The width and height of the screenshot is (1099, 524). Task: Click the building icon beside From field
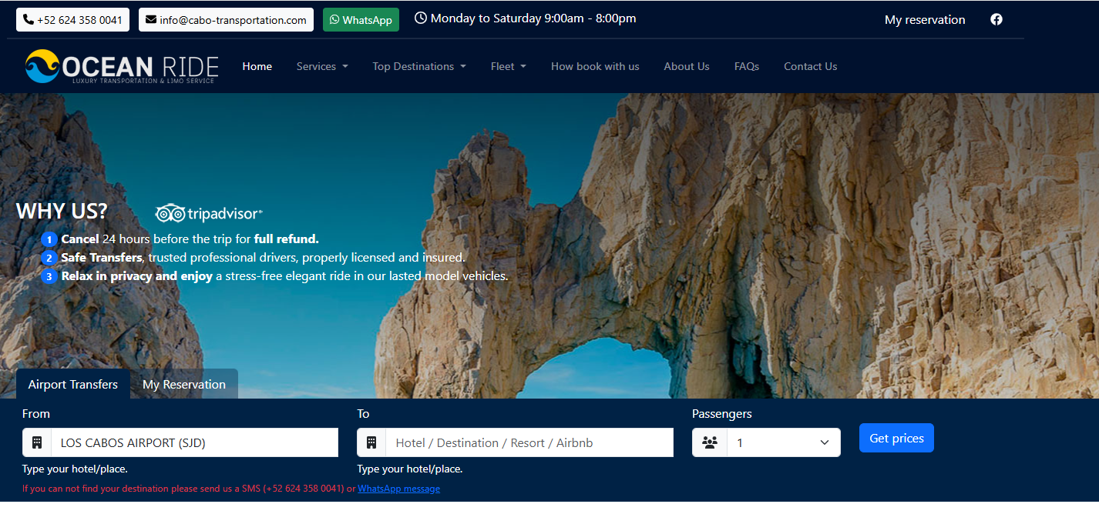(37, 443)
